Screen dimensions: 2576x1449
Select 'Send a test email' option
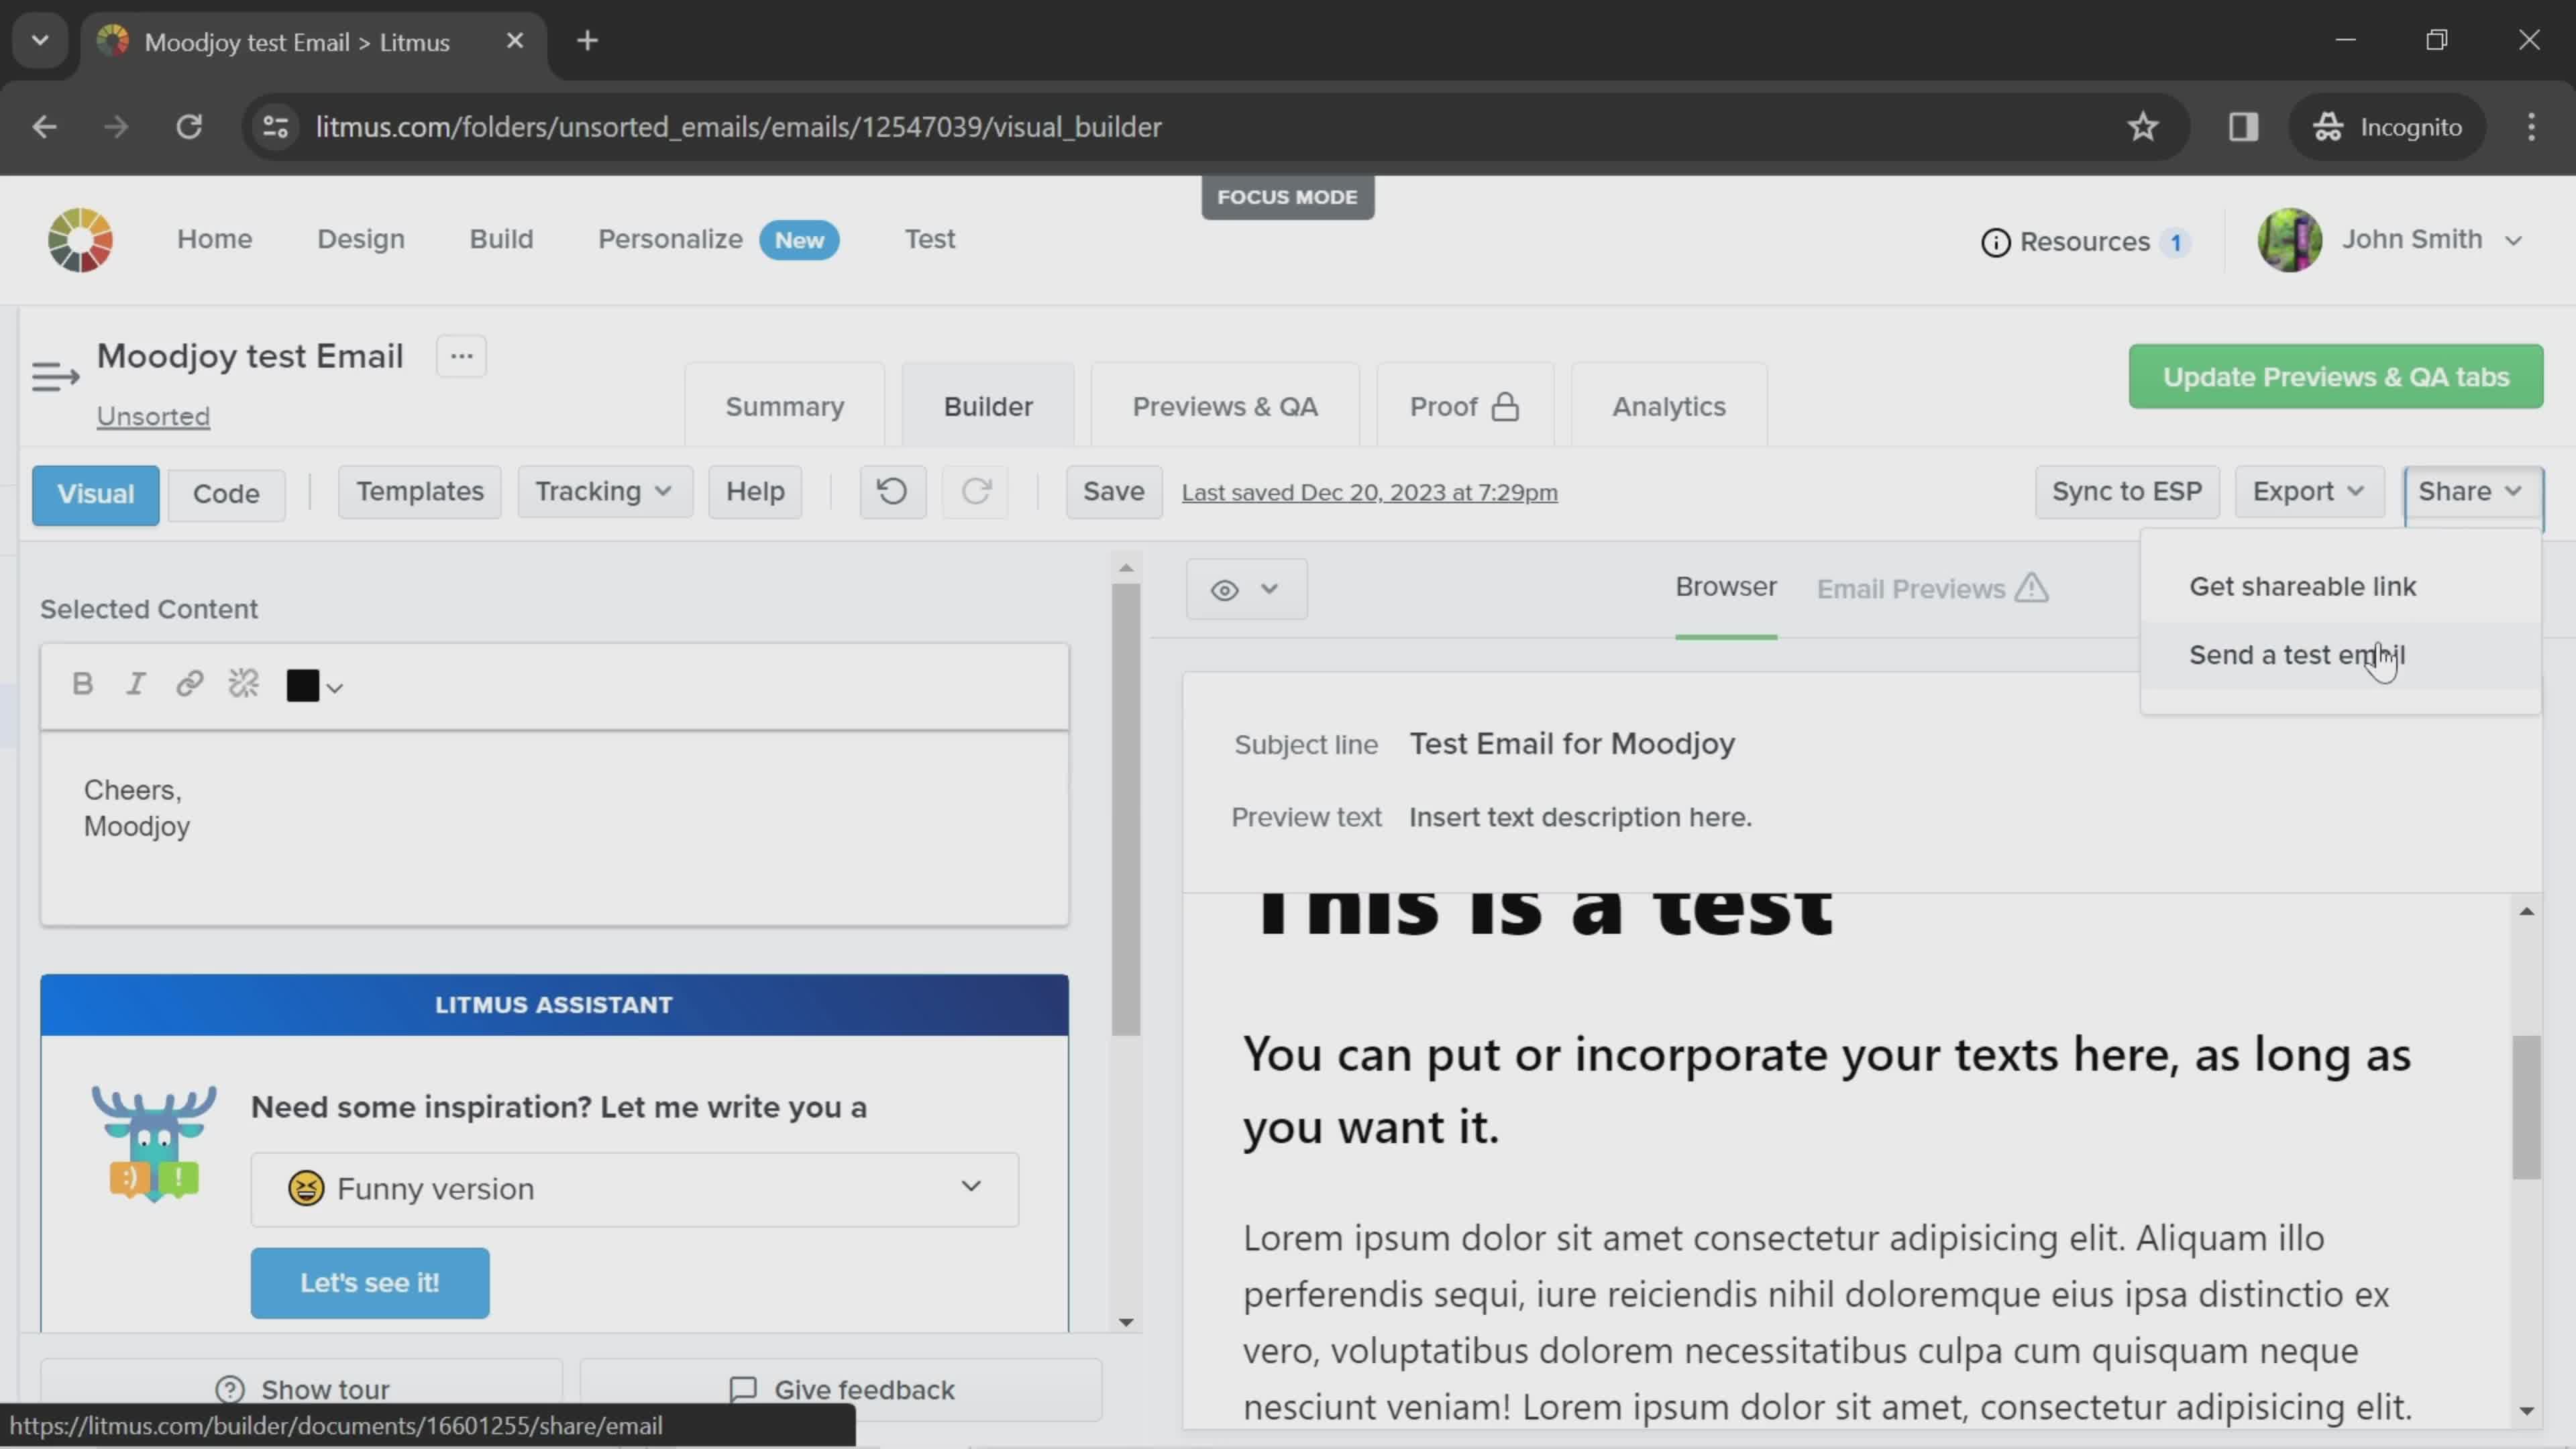2296,655
